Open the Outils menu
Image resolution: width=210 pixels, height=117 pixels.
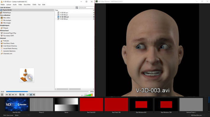pos(34,4)
